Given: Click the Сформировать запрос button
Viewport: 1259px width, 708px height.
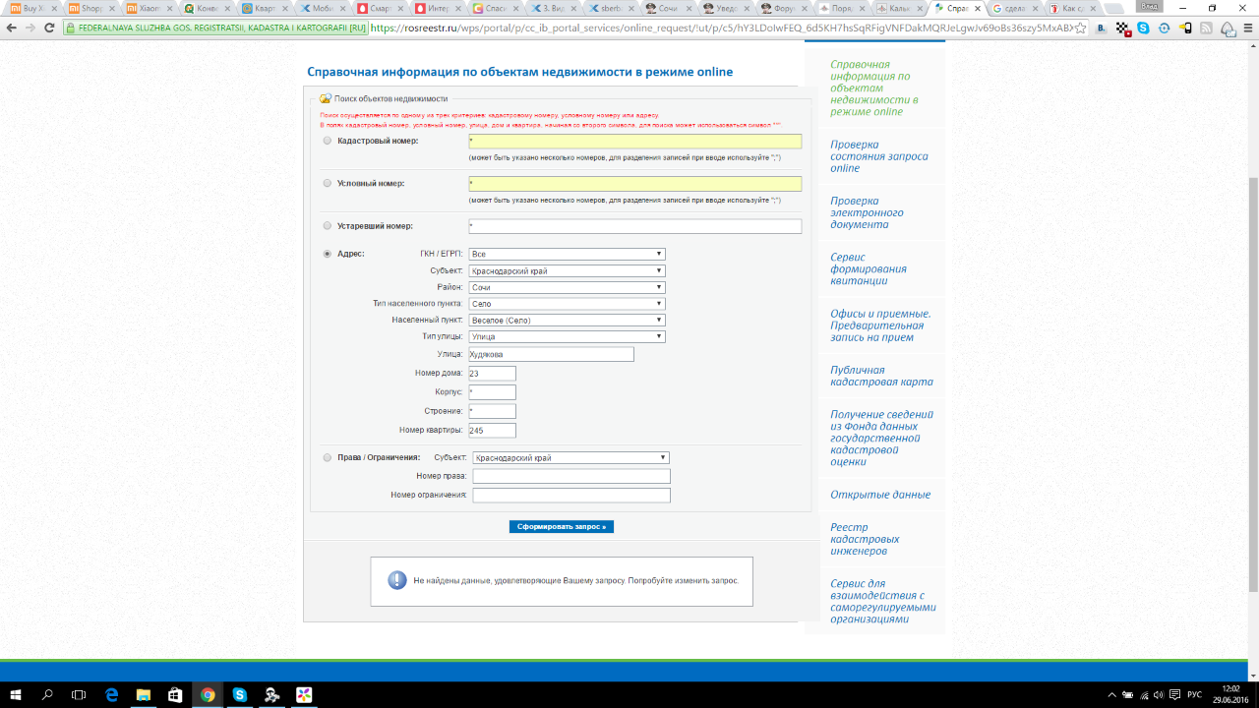Looking at the screenshot, I should [561, 527].
